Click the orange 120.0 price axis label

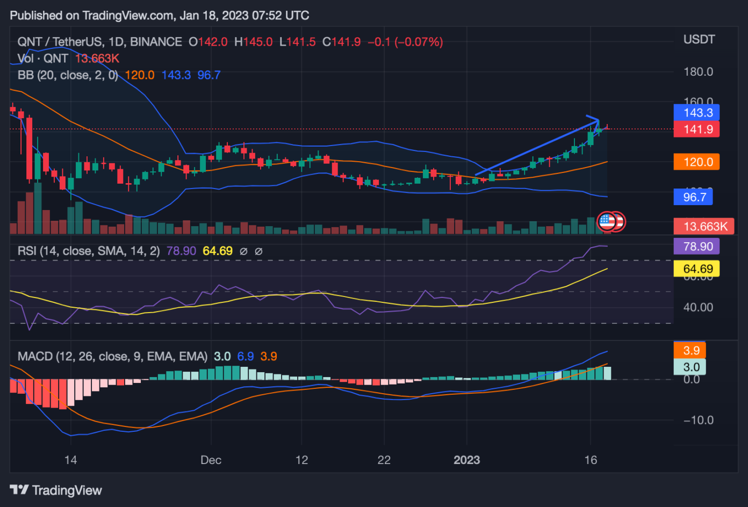coord(696,162)
